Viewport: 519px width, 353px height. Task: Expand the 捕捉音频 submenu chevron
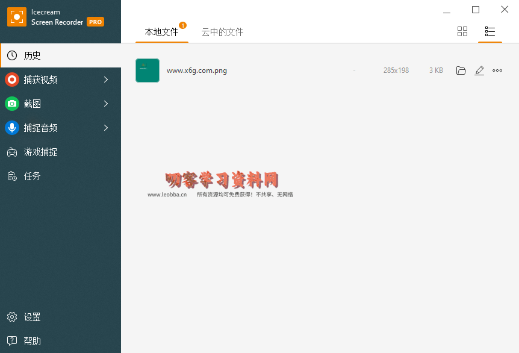click(x=106, y=128)
